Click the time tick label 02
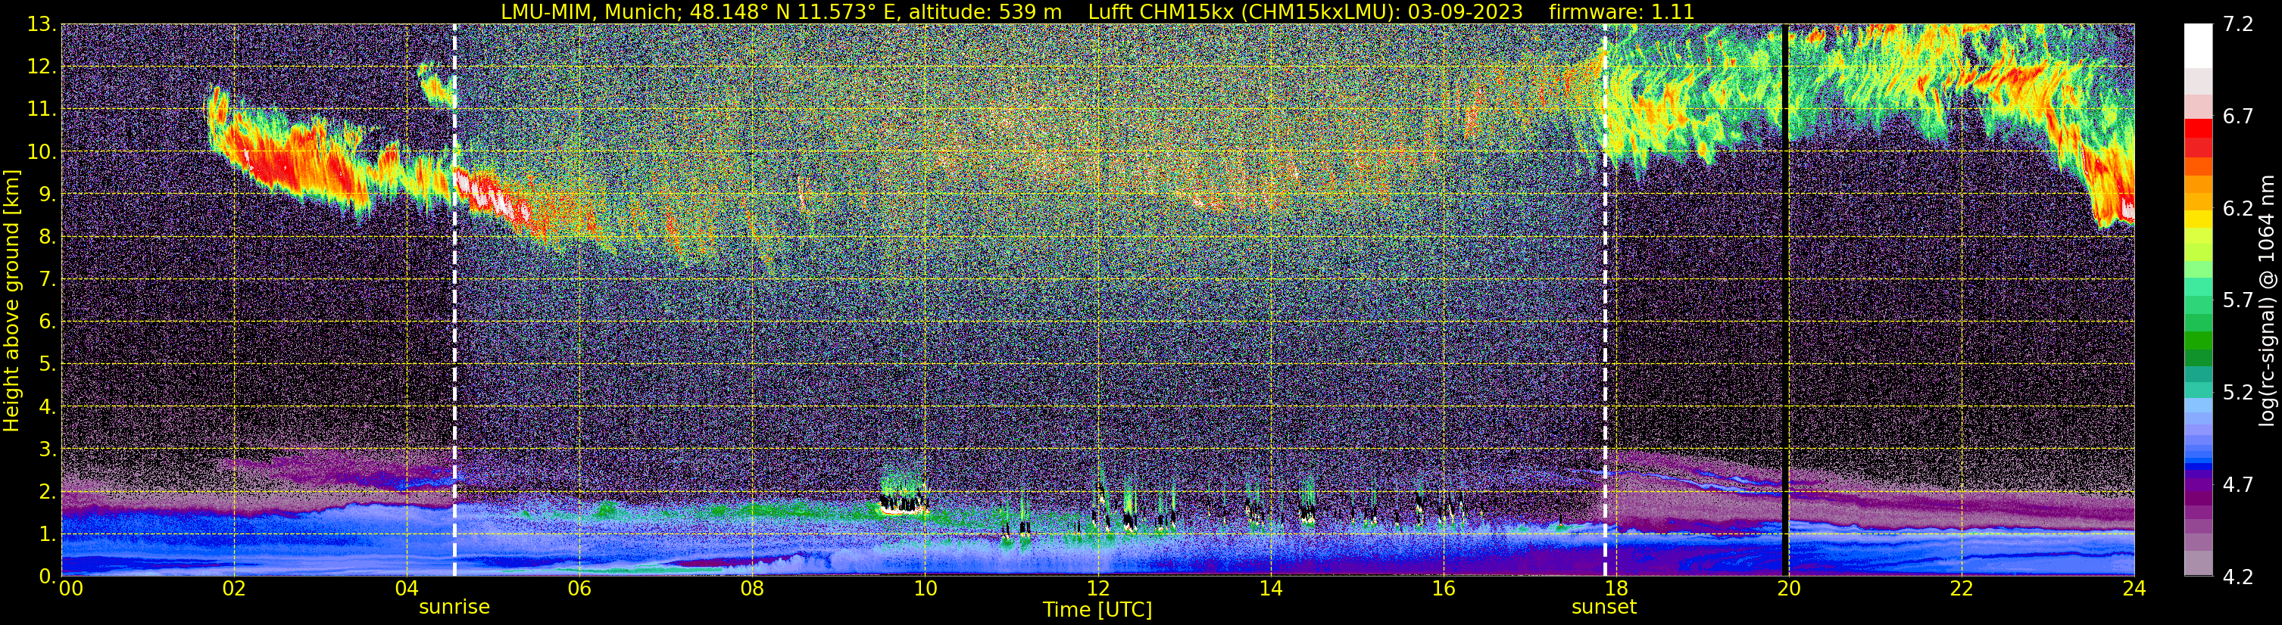This screenshot has width=2282, height=625. click(x=234, y=589)
